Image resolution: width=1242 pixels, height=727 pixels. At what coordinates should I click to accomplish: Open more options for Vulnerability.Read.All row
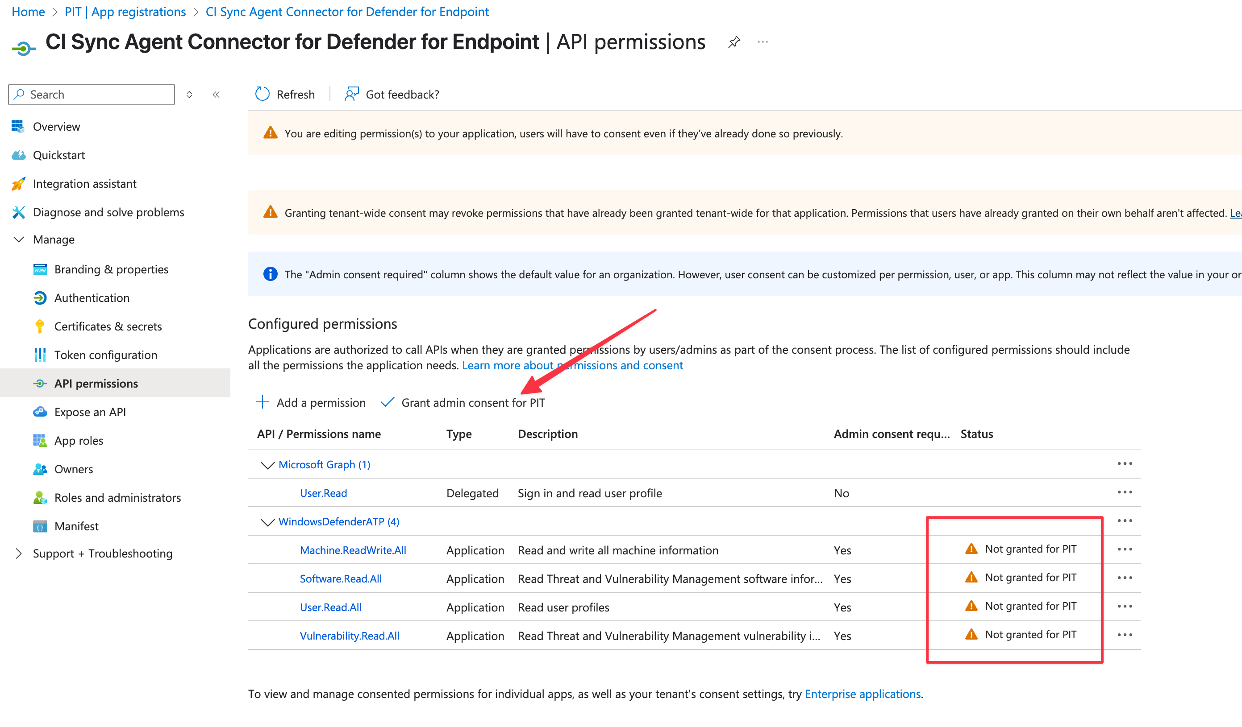coord(1125,636)
